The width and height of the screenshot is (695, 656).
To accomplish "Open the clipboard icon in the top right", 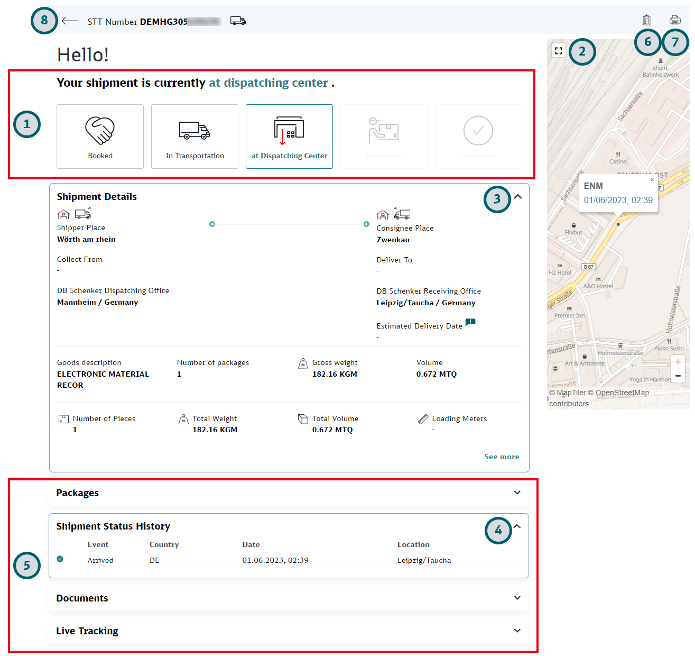I will click(646, 20).
